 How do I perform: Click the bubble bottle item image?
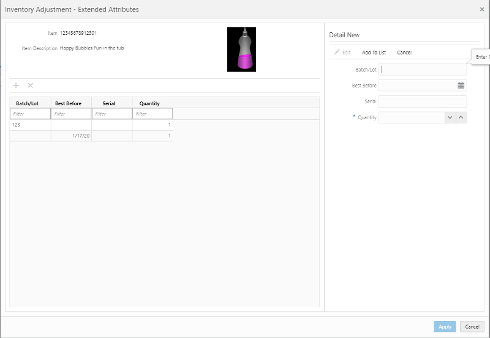coord(241,50)
